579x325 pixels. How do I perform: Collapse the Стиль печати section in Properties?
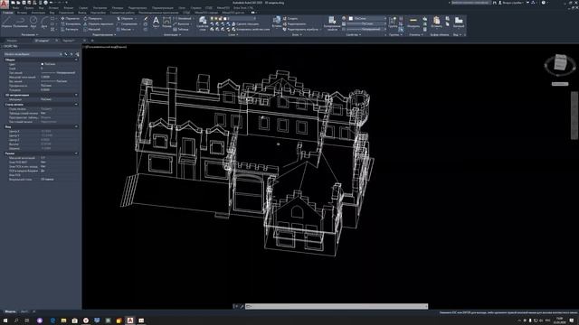click(x=76, y=105)
